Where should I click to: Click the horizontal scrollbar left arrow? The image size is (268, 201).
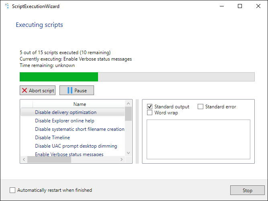coord(24,160)
